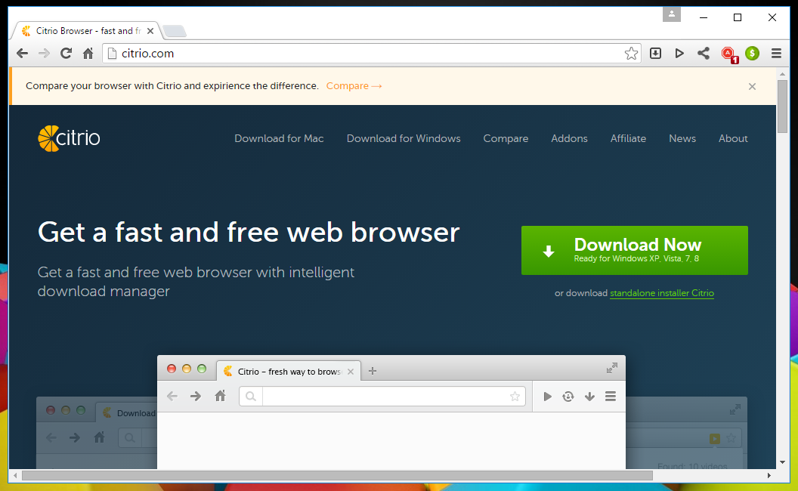Open the Compare navigation item
Screen dimensions: 798x491
(x=506, y=138)
